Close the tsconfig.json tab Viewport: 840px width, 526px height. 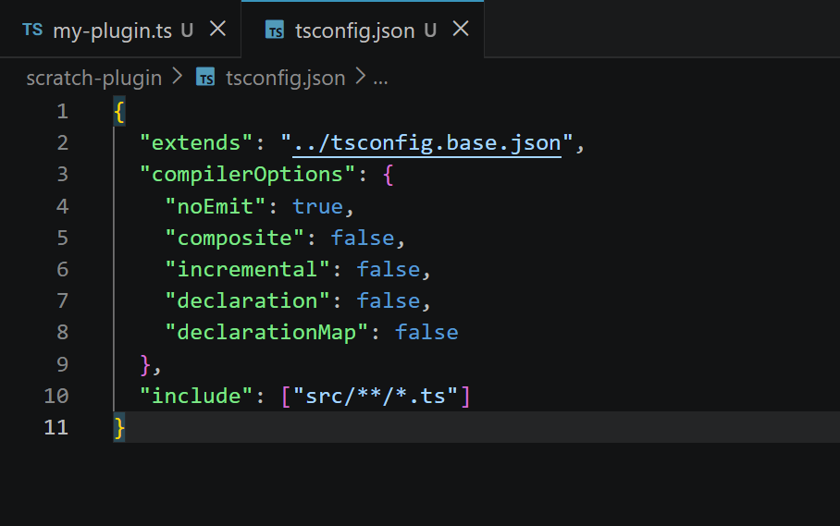coord(461,29)
